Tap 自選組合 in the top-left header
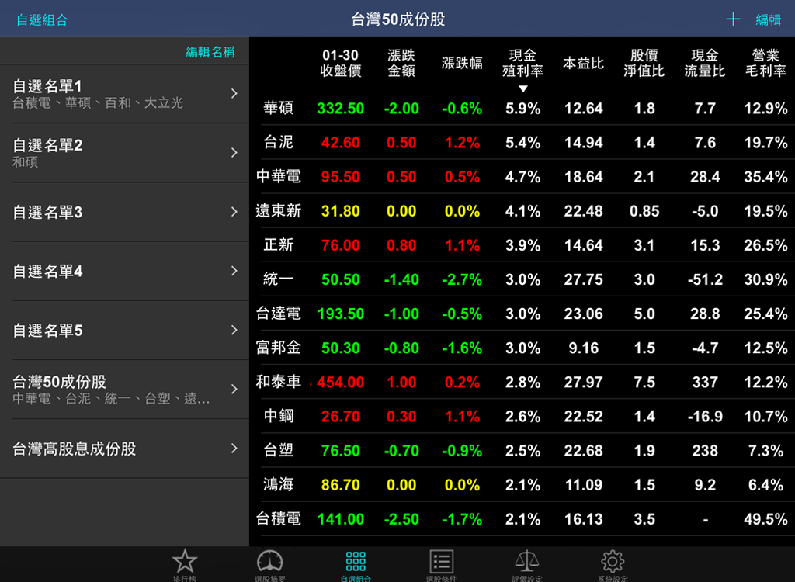795x582 pixels. (42, 19)
